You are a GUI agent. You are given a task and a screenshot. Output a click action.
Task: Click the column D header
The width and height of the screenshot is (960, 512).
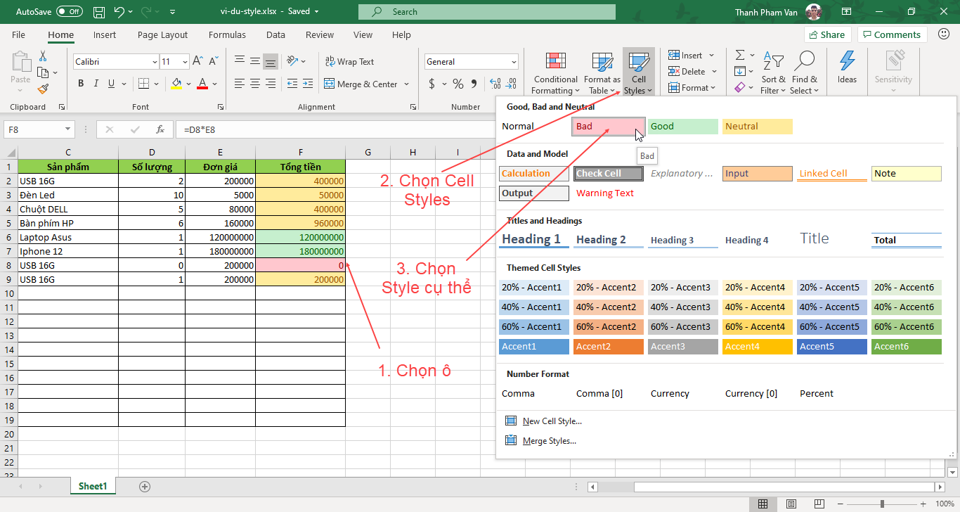pyautogui.click(x=152, y=153)
